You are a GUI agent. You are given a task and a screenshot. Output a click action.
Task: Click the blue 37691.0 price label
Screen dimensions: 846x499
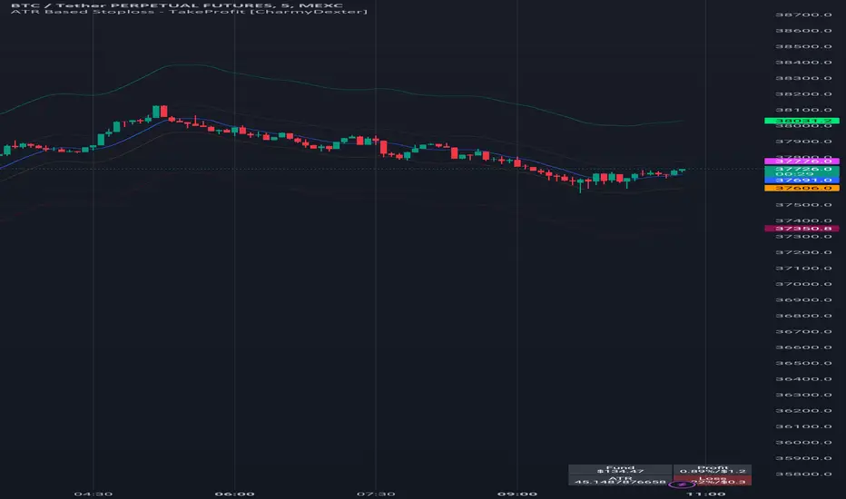click(802, 181)
